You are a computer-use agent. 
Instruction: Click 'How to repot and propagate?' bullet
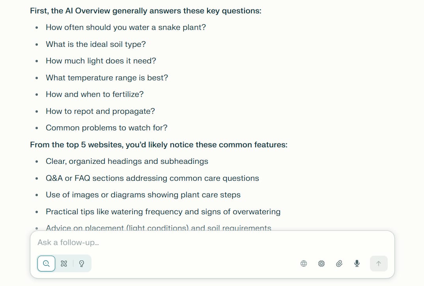100,111
